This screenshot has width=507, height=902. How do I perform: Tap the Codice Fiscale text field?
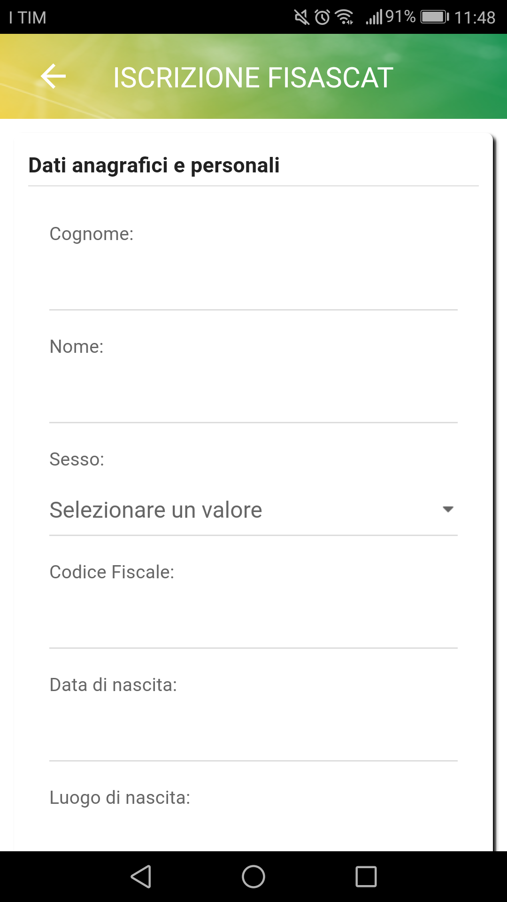(x=253, y=625)
